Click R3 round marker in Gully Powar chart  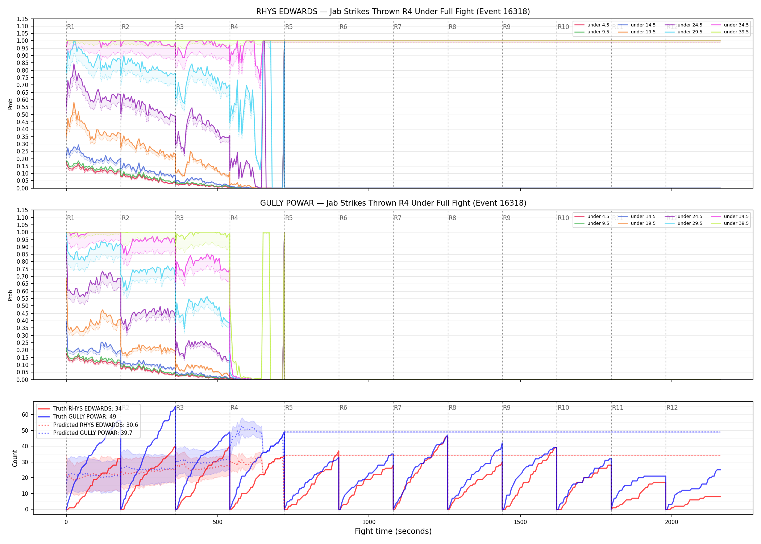click(180, 218)
